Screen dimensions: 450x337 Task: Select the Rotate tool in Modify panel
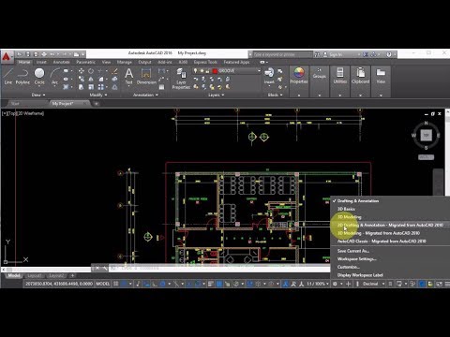coord(91,71)
